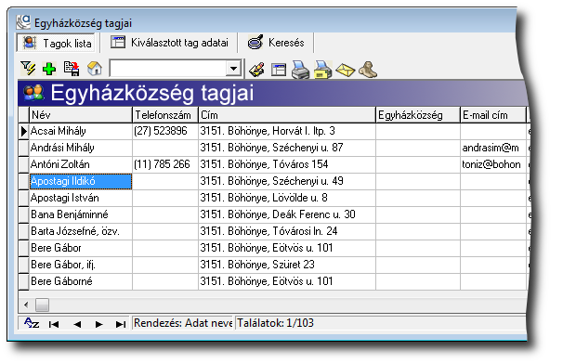Open Kiválasztott tag adatai tab

pyautogui.click(x=169, y=43)
